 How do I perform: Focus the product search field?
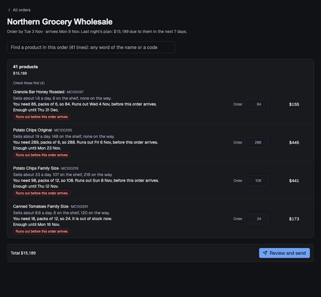pos(91,47)
